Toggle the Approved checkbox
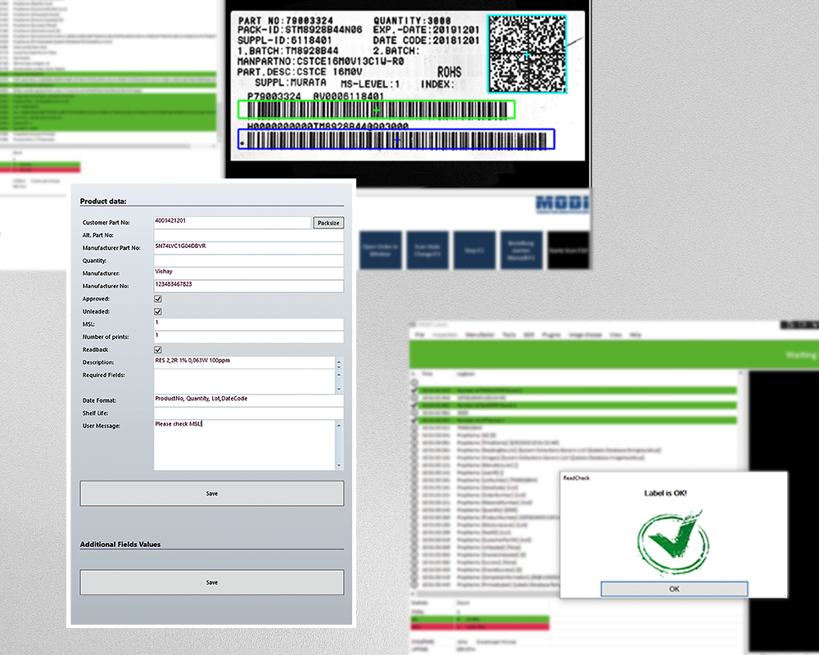Image resolution: width=819 pixels, height=655 pixels. [158, 300]
